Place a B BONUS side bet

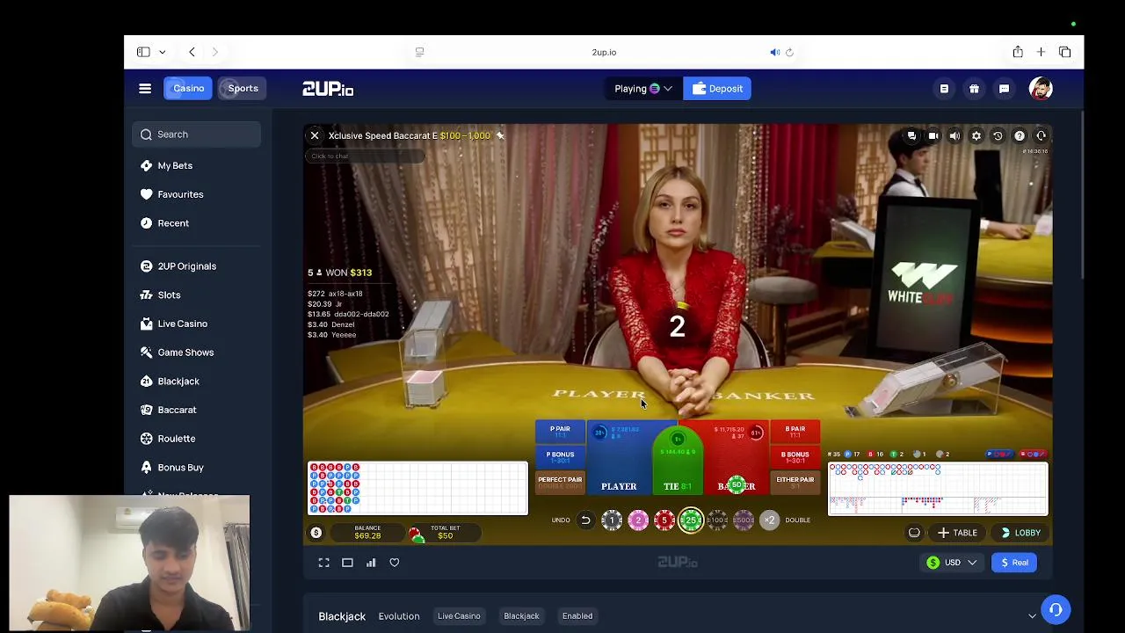(795, 458)
